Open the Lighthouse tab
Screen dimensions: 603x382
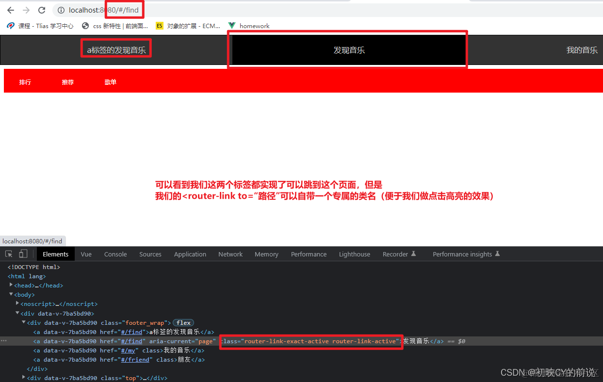pos(355,254)
